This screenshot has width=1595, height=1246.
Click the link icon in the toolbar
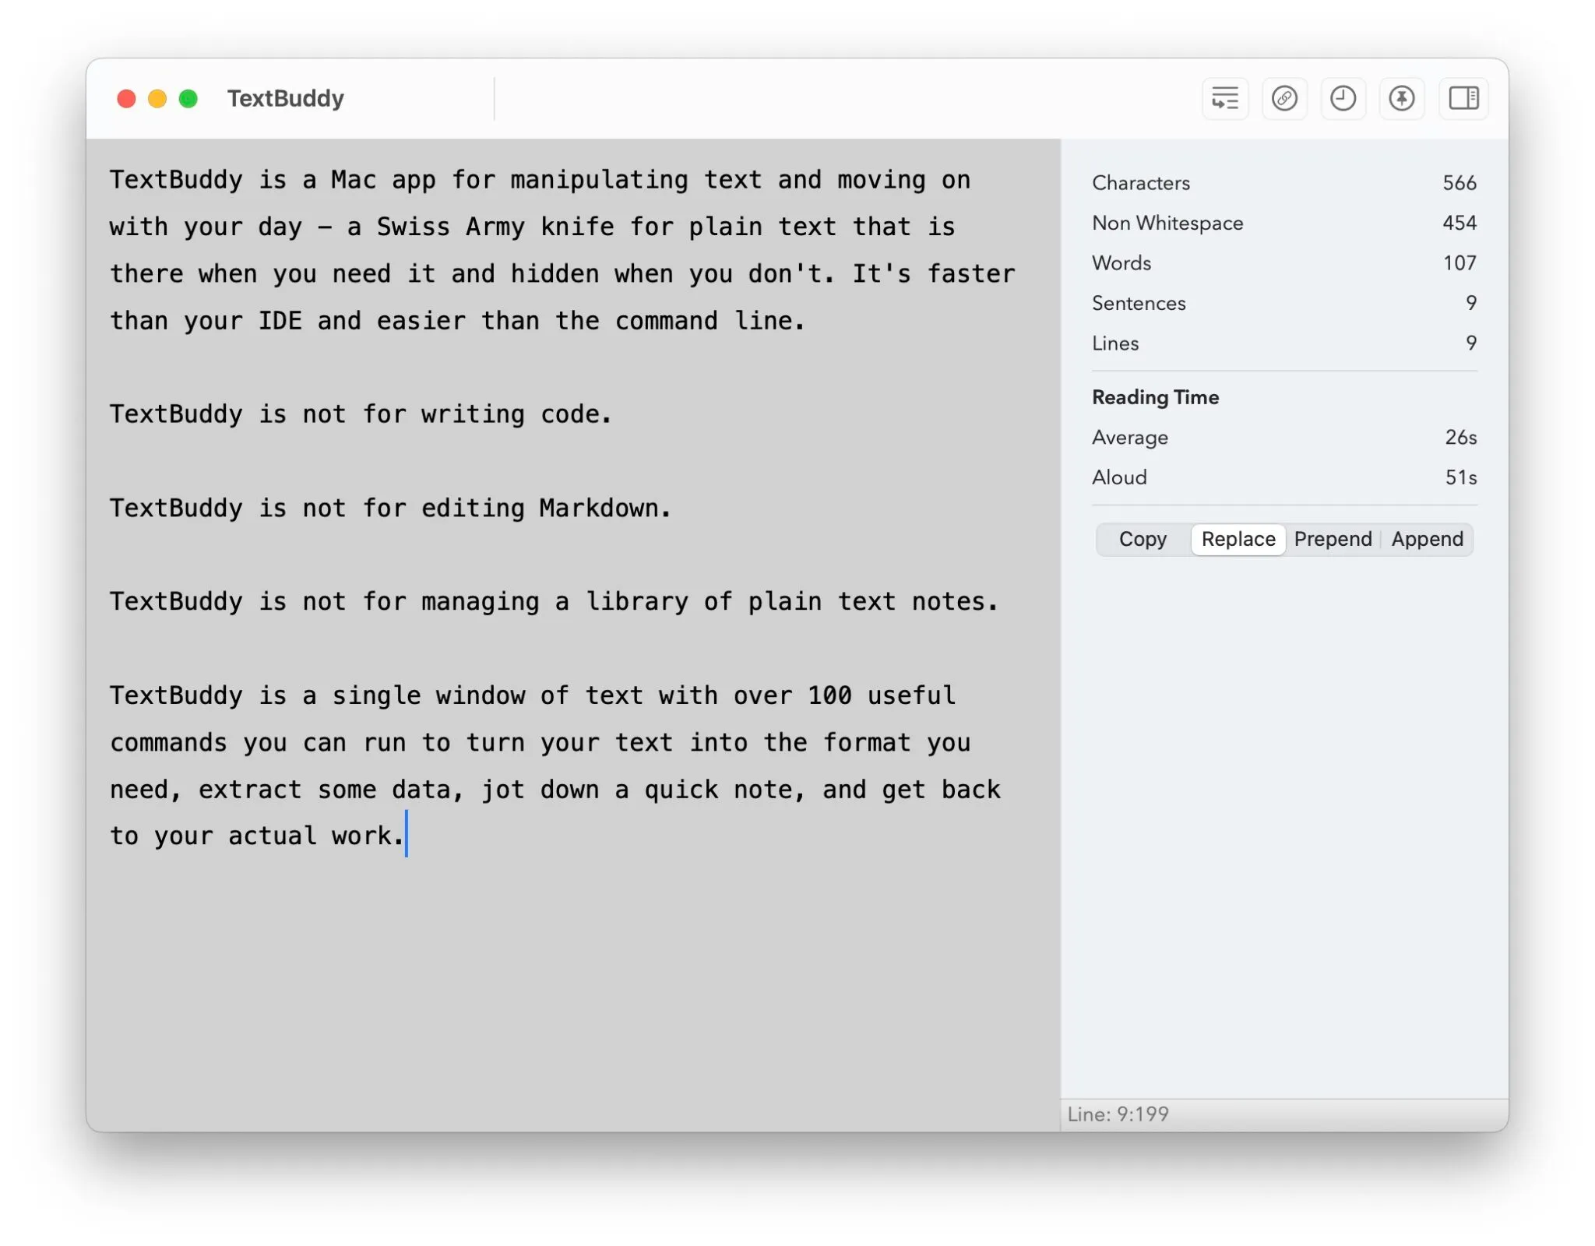coord(1284,98)
